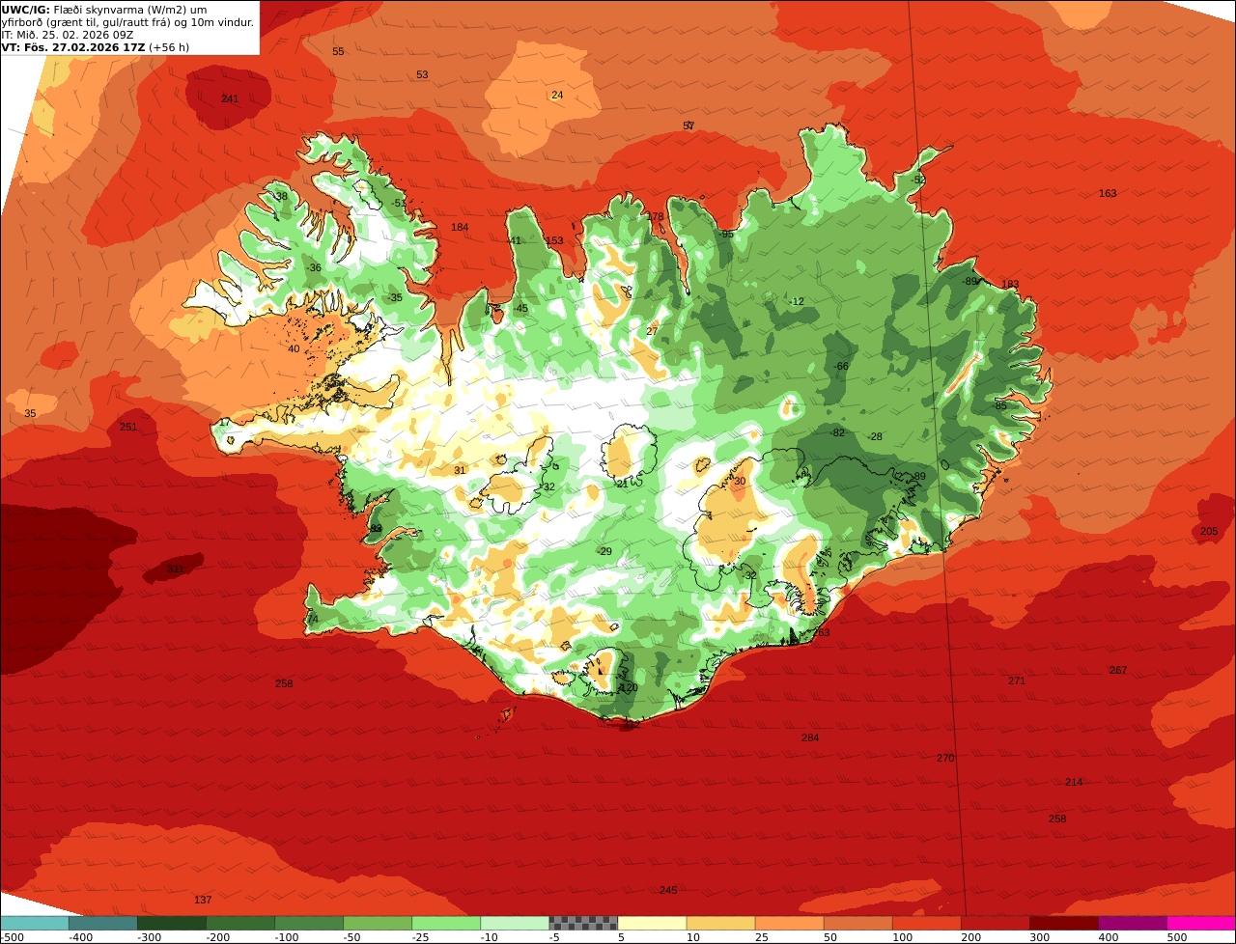Click the map value '163' in the northeast sea
This screenshot has height=944, width=1236.
(x=1108, y=193)
